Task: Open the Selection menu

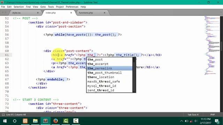Action: [x=18, y=7]
